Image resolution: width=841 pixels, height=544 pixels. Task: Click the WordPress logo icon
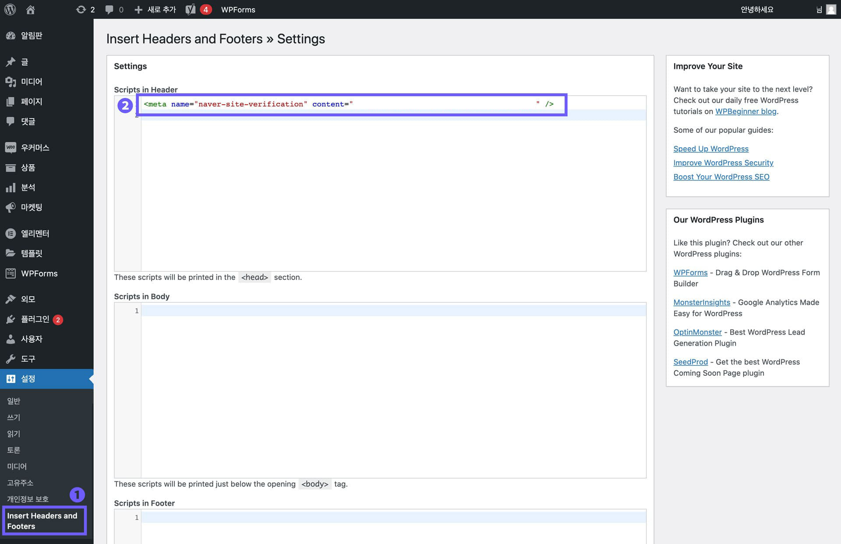click(10, 9)
